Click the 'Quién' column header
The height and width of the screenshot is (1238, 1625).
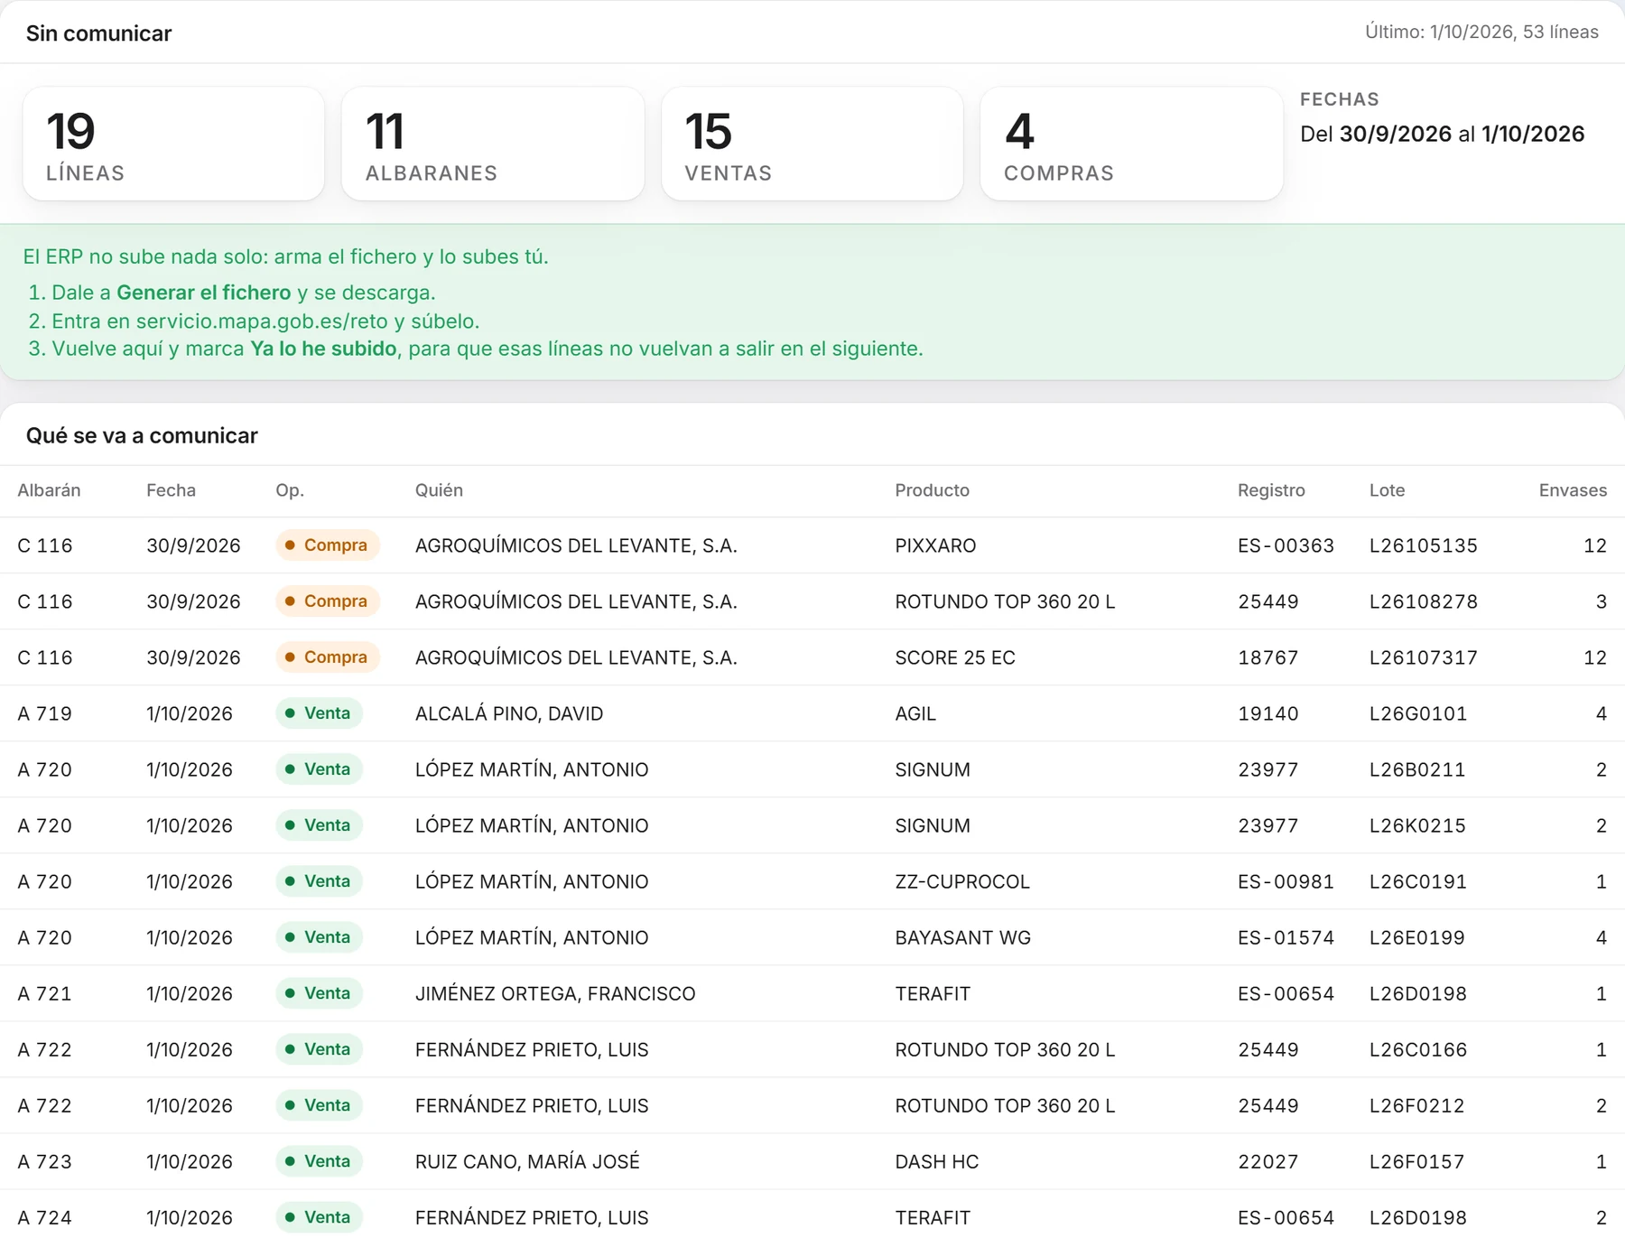(439, 490)
